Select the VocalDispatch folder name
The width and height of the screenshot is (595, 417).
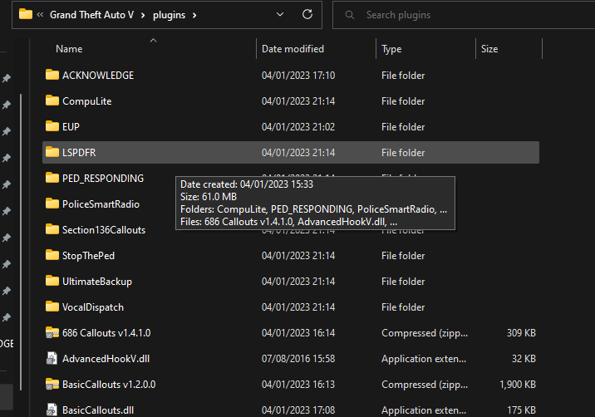(x=92, y=307)
